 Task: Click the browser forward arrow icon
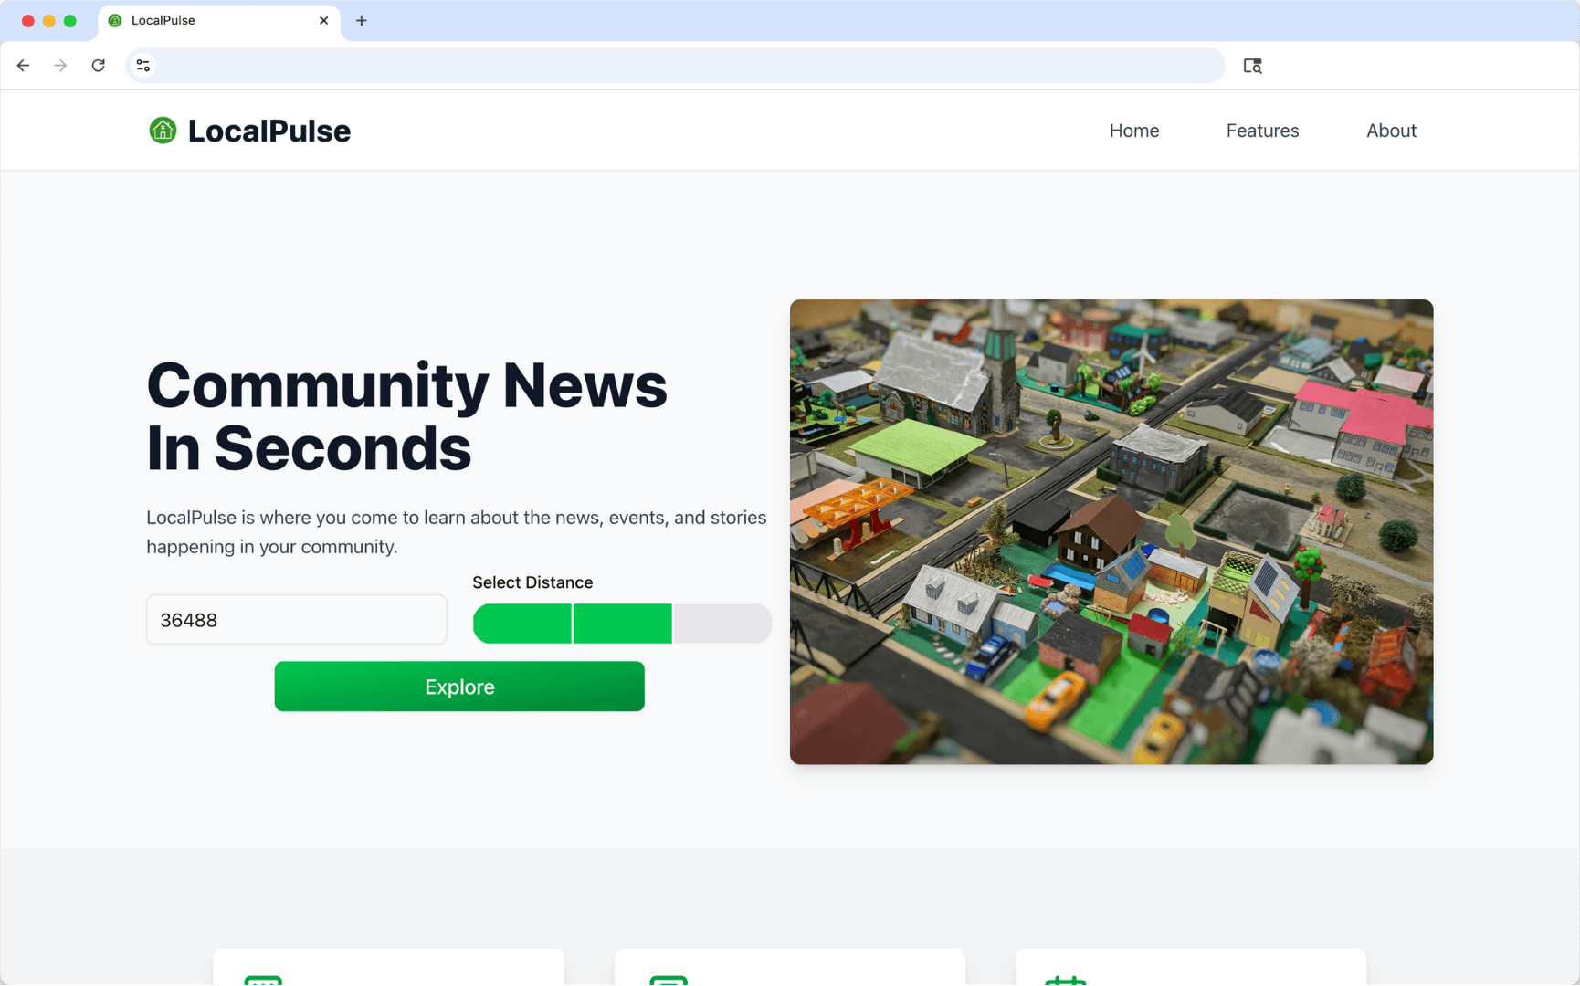(x=60, y=65)
